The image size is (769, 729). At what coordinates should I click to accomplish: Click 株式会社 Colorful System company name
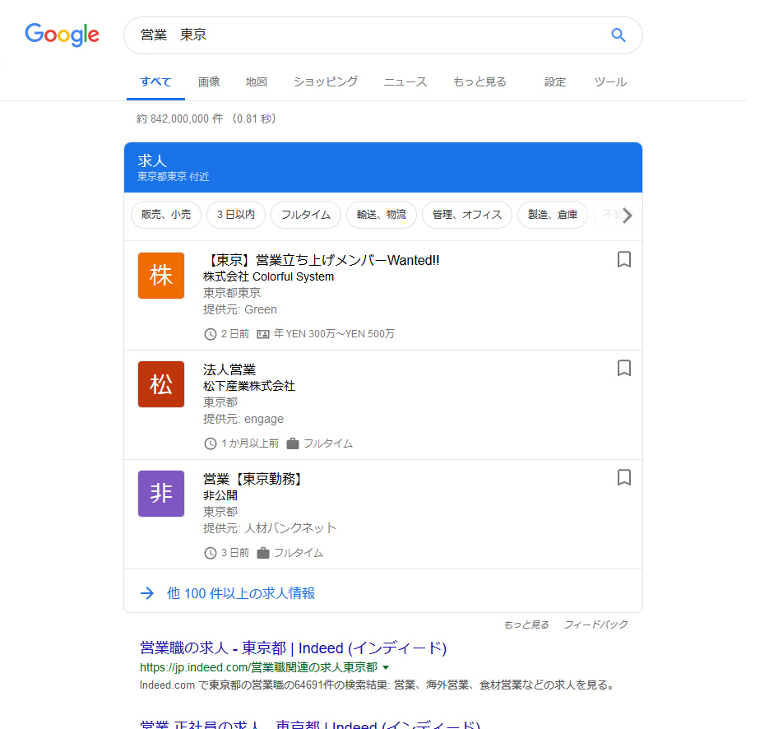pyautogui.click(x=269, y=276)
